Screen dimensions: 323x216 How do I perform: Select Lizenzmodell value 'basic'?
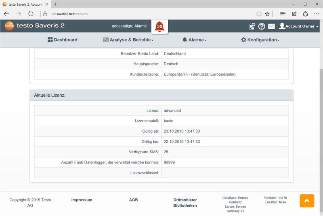168,121
